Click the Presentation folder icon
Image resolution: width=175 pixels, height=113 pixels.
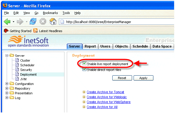point(12,93)
